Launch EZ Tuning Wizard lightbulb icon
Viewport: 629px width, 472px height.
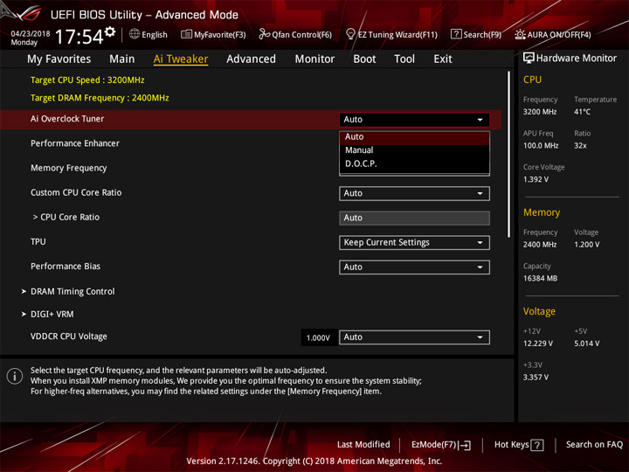click(350, 34)
